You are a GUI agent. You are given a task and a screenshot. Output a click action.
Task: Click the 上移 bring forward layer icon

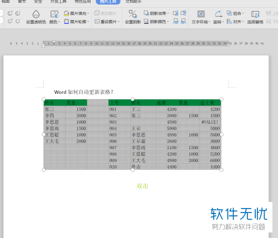(x=269, y=13)
